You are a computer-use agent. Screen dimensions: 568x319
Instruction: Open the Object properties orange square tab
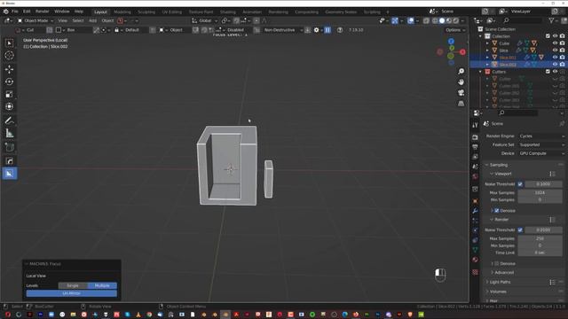[x=476, y=201]
